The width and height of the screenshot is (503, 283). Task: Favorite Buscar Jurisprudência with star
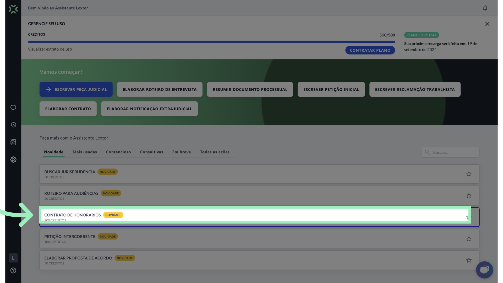[x=469, y=174]
